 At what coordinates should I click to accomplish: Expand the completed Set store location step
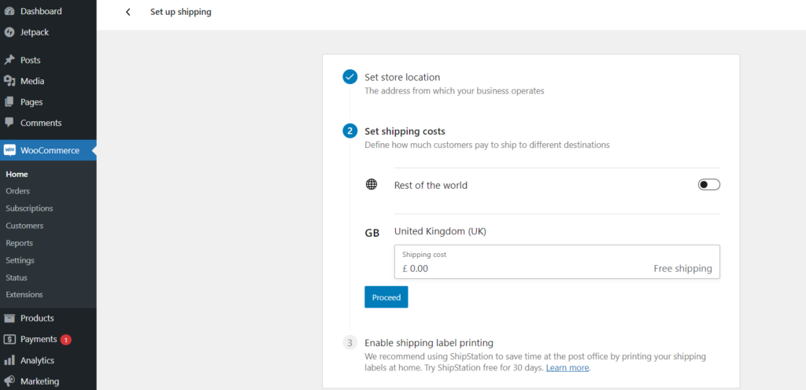pos(402,78)
